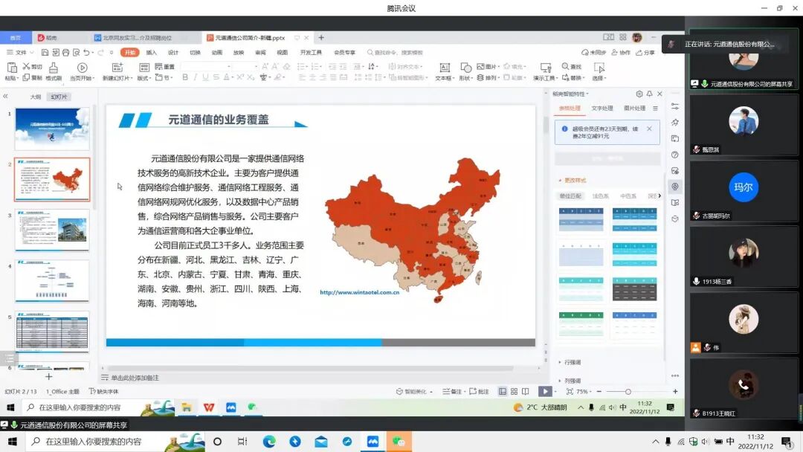This screenshot has width=803, height=452.
Task: Switch to Outline (大纲) tab in slide panel
Action: 36,96
